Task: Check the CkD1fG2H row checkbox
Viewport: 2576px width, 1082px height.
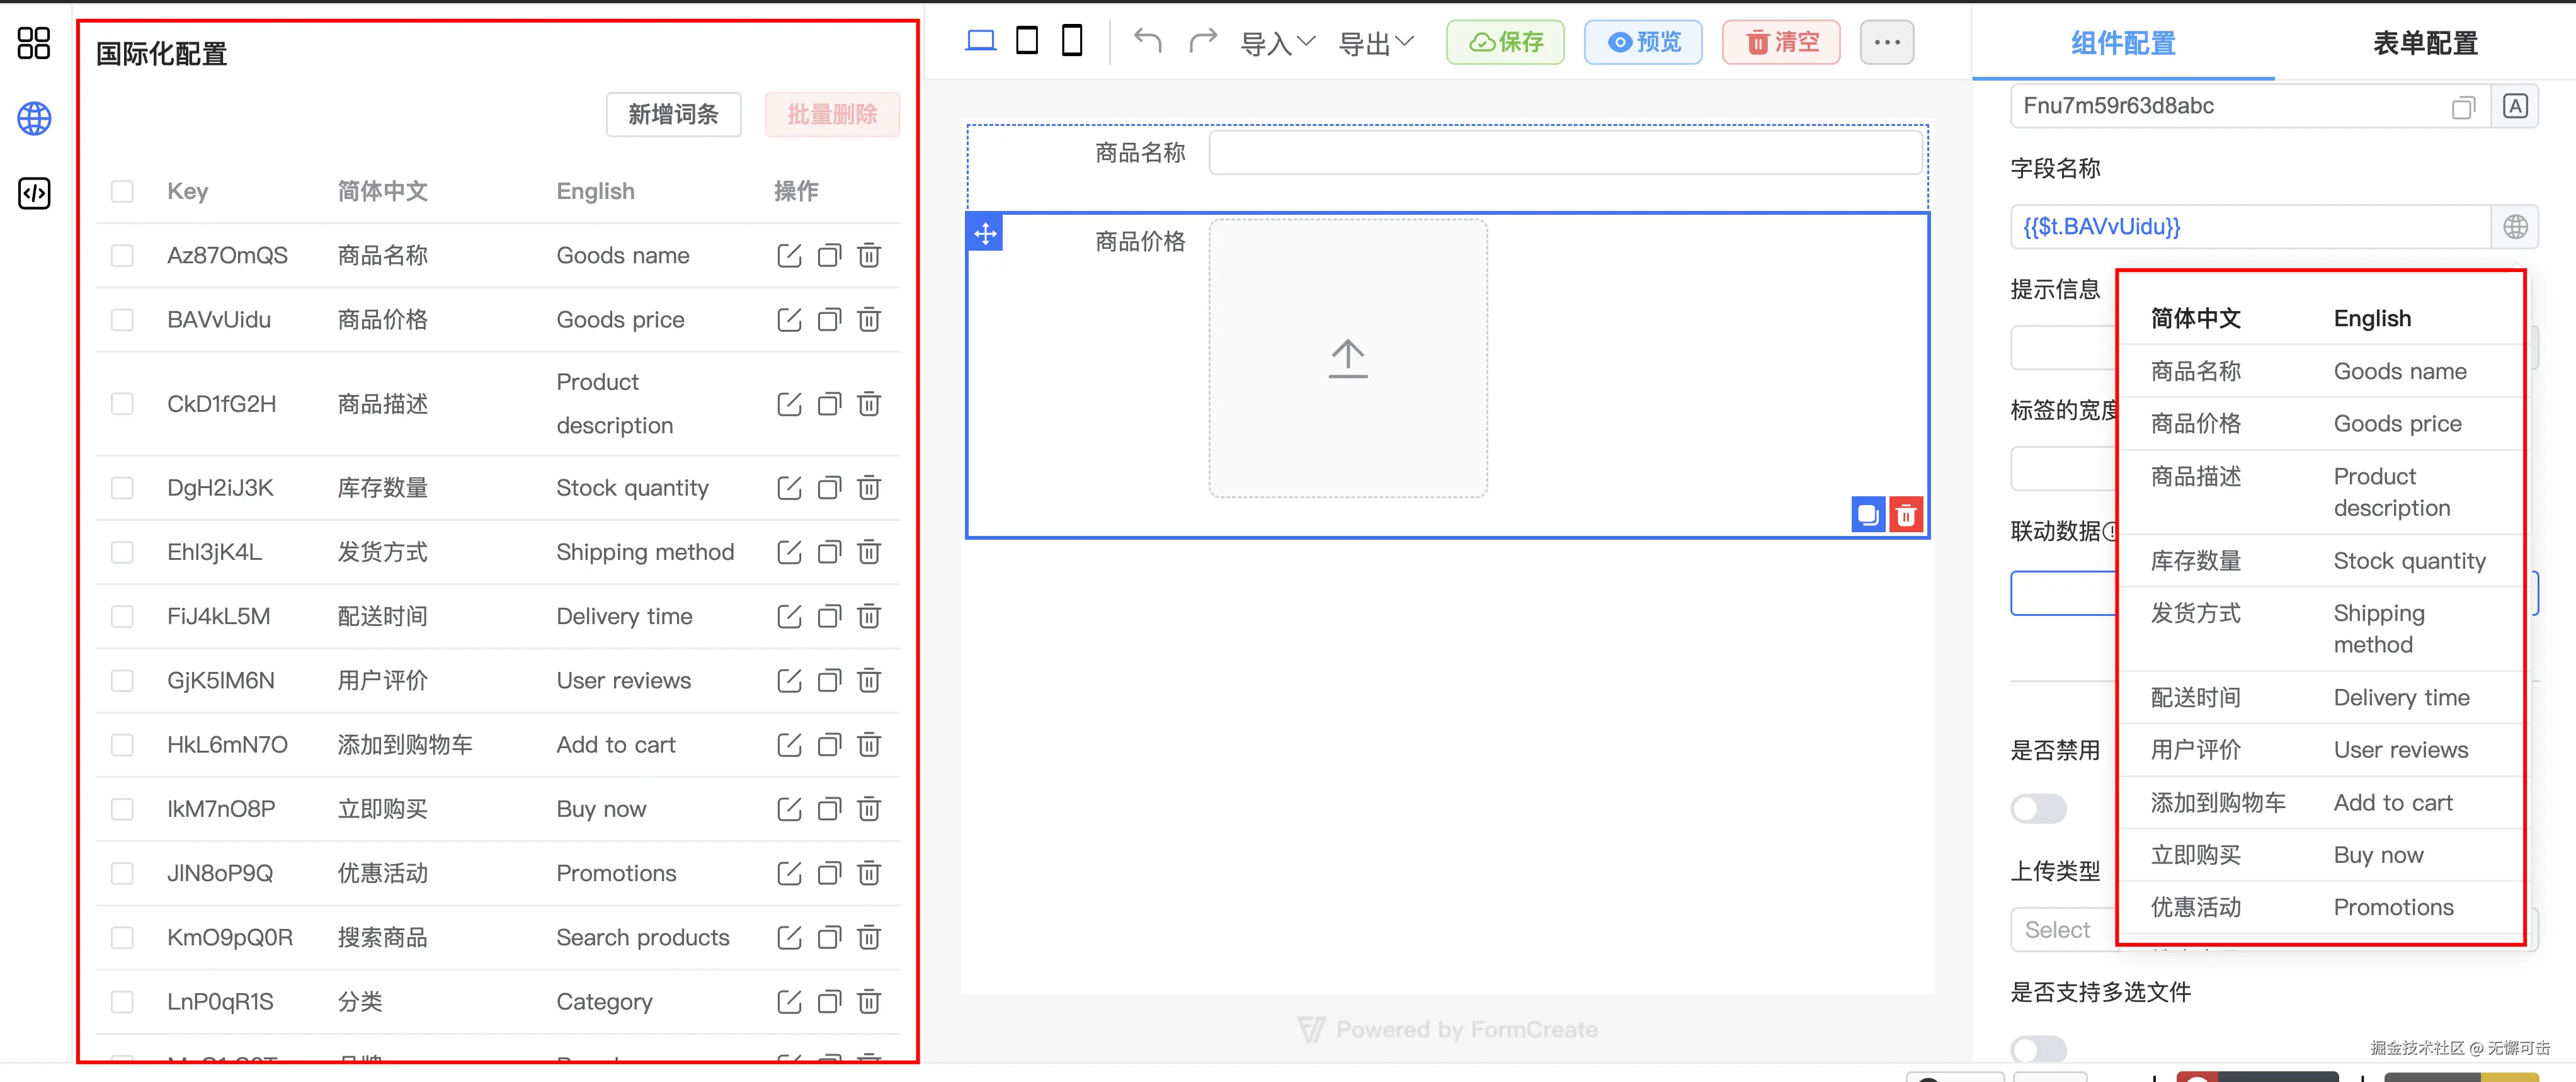Action: coord(122,404)
